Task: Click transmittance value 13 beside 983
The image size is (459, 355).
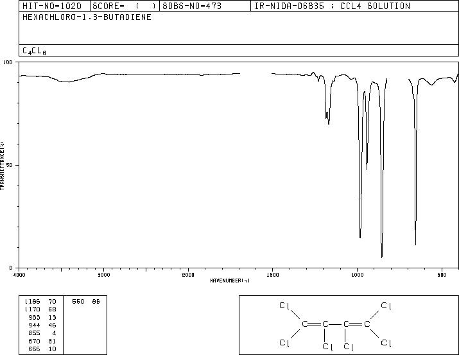Action: tap(52, 317)
